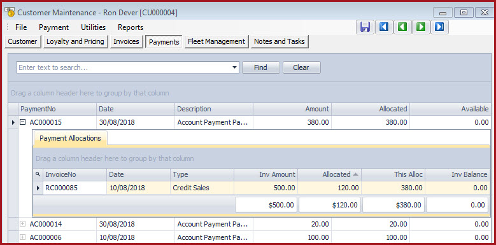Go to first customer record arrow
The image size is (496, 245).
tap(384, 27)
